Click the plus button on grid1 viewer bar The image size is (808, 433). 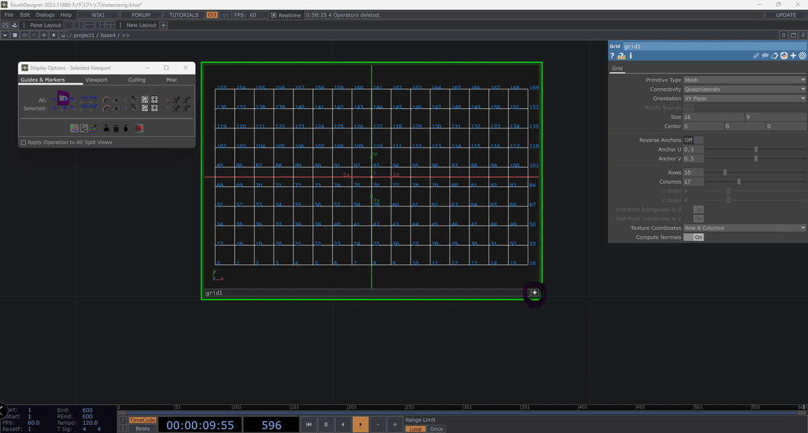click(x=535, y=293)
